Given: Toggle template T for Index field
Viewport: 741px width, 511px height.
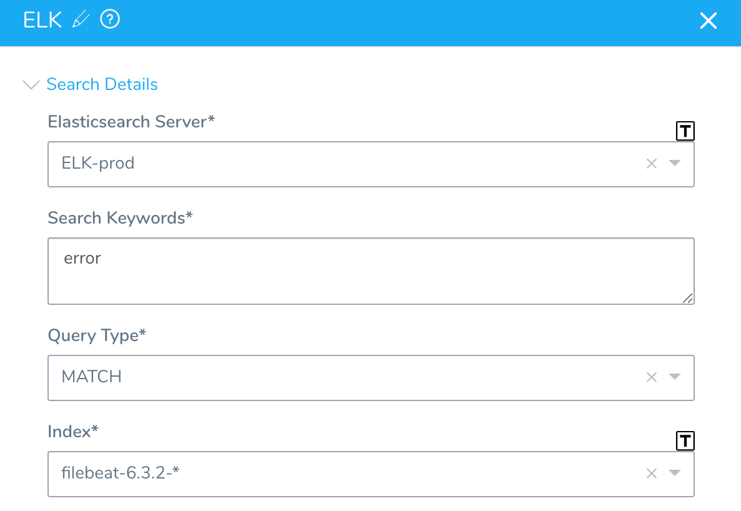Looking at the screenshot, I should [685, 440].
